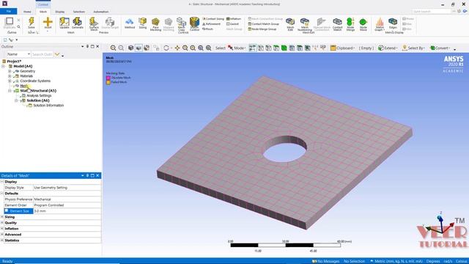Click the shaded exterior display cube icon
This screenshot has width=469, height=264.
coord(130,48)
